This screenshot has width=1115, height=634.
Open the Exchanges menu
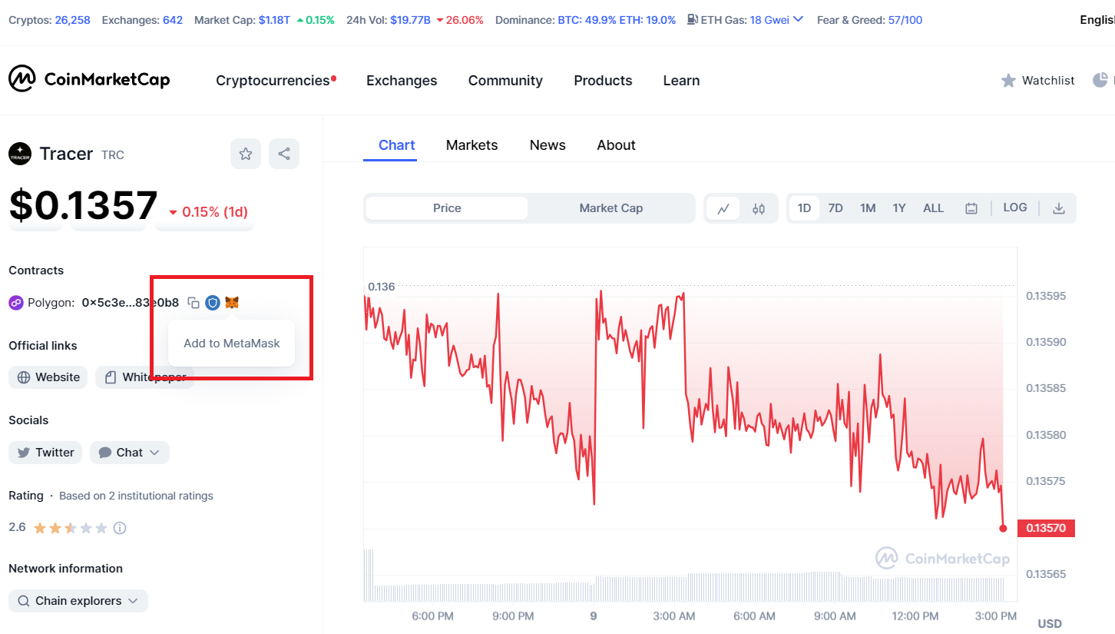click(402, 81)
